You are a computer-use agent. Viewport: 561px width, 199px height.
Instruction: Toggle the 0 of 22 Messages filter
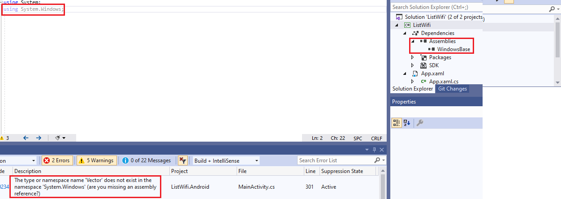pyautogui.click(x=146, y=160)
